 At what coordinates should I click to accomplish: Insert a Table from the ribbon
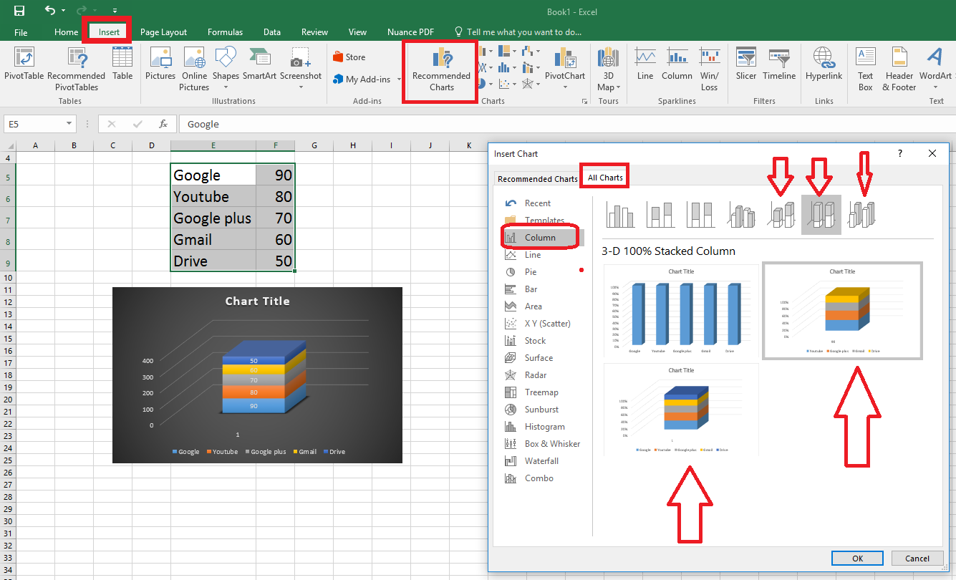coord(122,64)
